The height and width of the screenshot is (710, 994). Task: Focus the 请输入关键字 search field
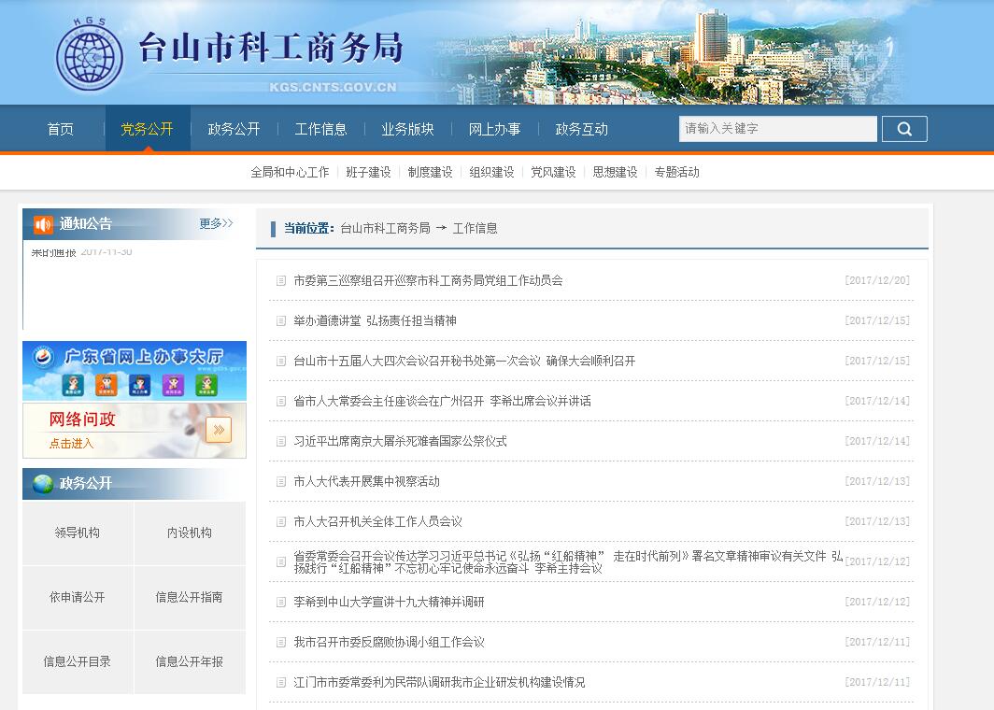(777, 129)
